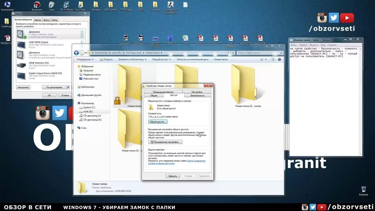375x211 pixels.
Task: Open Расширенная настройка... advanced sharing
Action: [x=166, y=142]
